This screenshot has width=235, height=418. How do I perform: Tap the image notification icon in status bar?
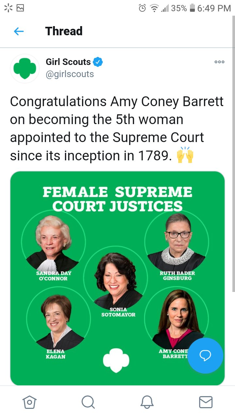coord(20,8)
